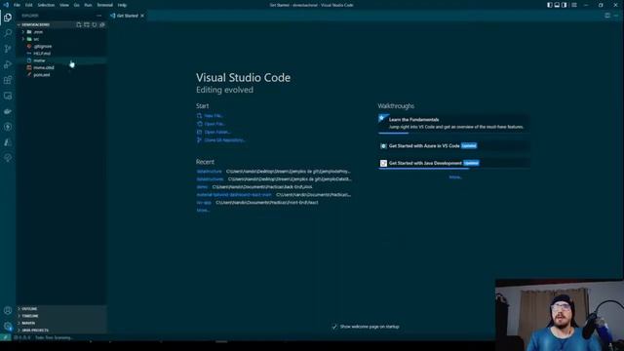This screenshot has height=351, width=624.
Task: Open the Edit menu
Action: coord(28,5)
